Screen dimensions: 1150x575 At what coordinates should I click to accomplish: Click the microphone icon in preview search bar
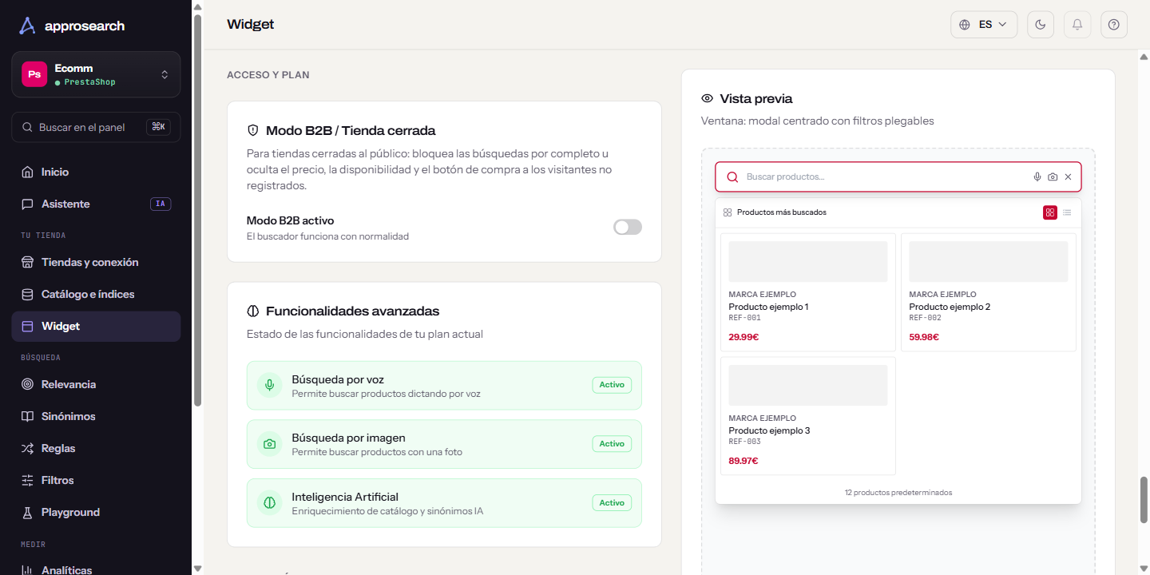pyautogui.click(x=1037, y=177)
